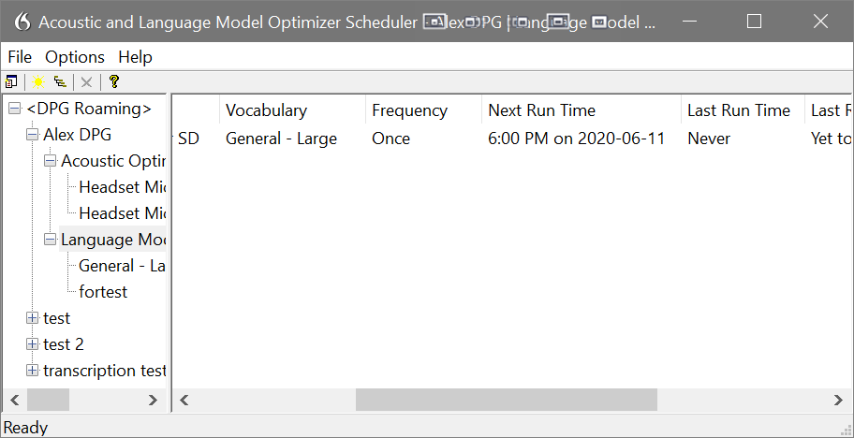Expand the test user node

tap(33, 318)
